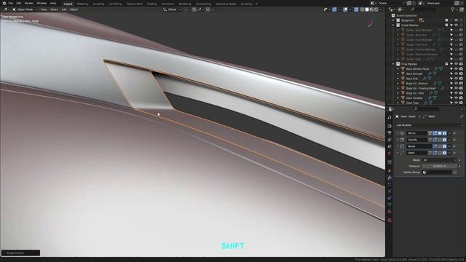Click the properties editor search field
The width and height of the screenshot is (466, 262).
click(426, 109)
